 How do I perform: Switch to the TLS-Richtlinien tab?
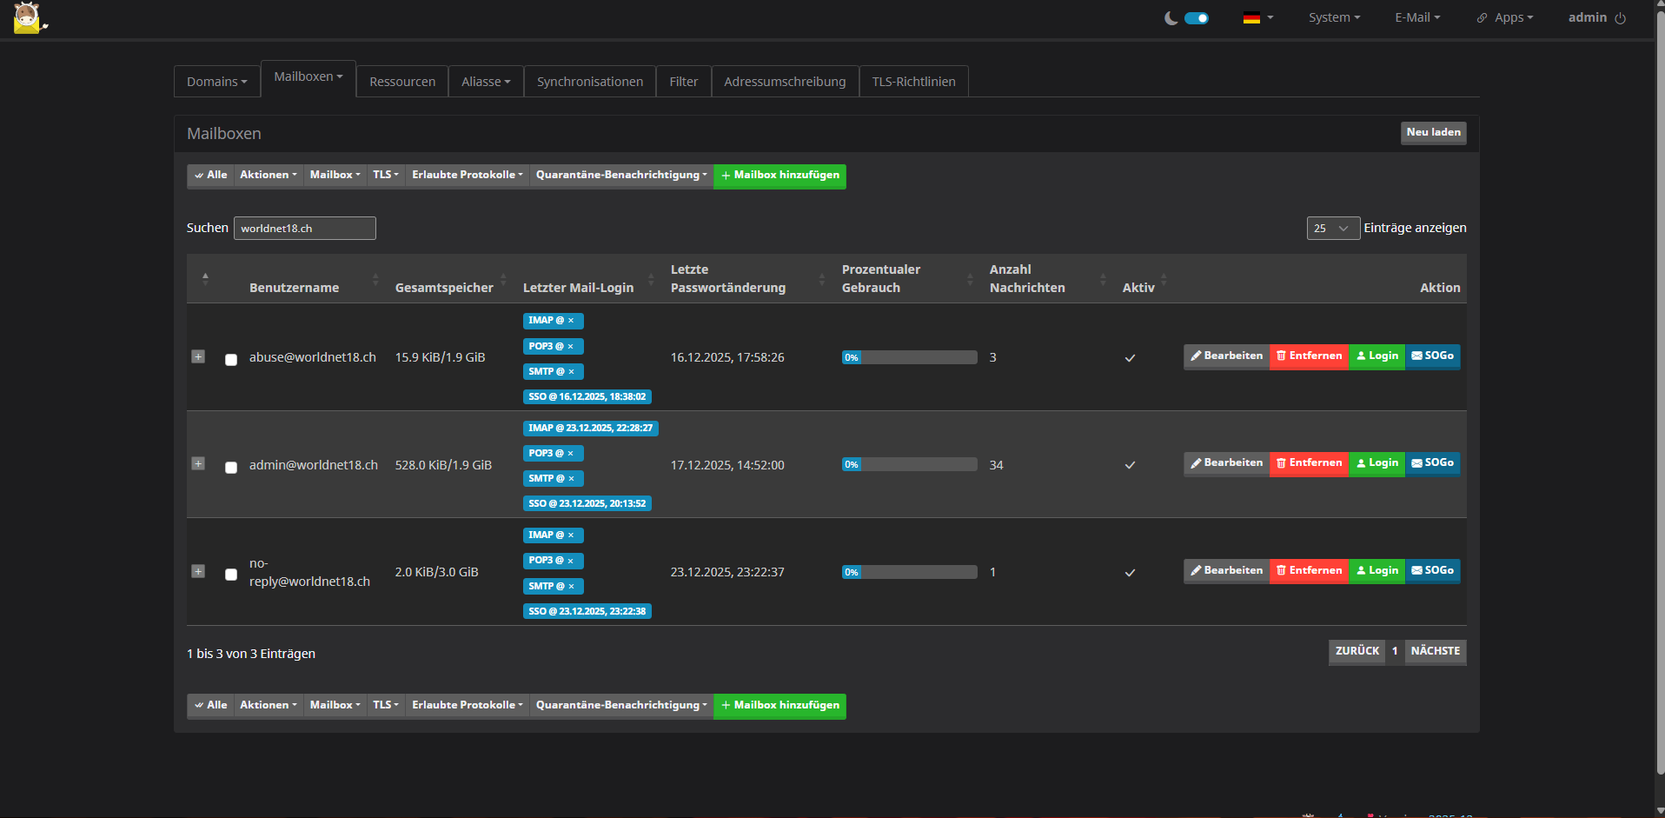point(913,81)
